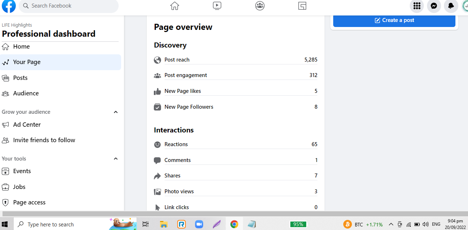Open the Watch video icon
This screenshot has height=230, width=468.
[217, 6]
